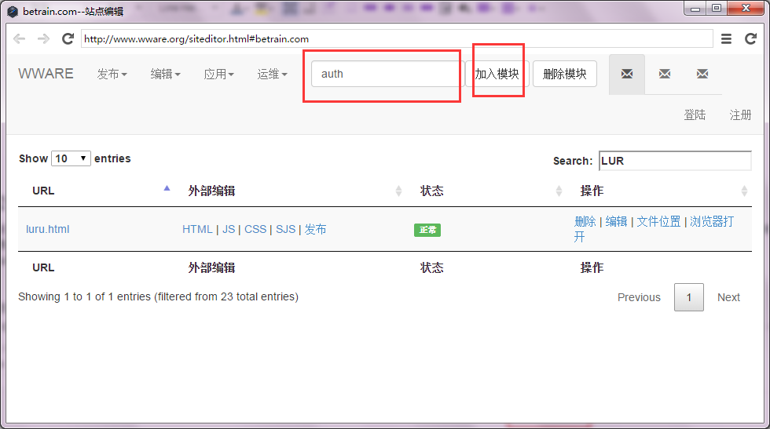The width and height of the screenshot is (770, 429).
Task: Go to the Next page
Action: click(729, 297)
